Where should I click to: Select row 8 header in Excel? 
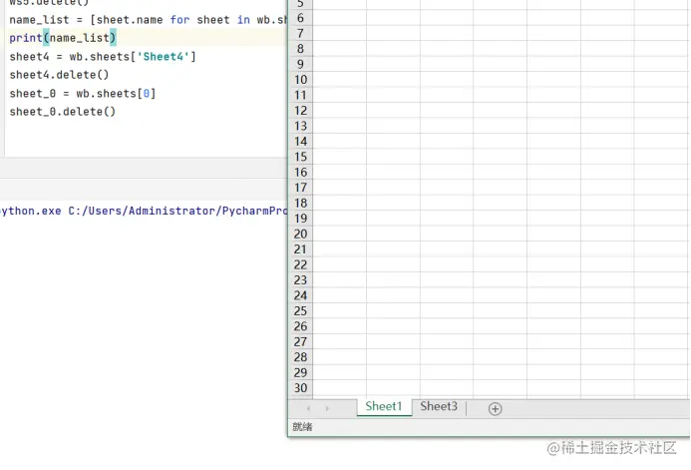(x=300, y=49)
